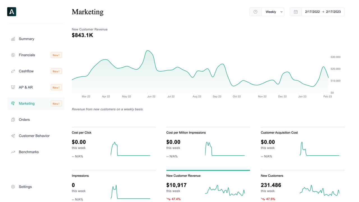The image size is (359, 202).
Task: Click the dollar-sign icon beside Financials
Action: tap(13, 55)
